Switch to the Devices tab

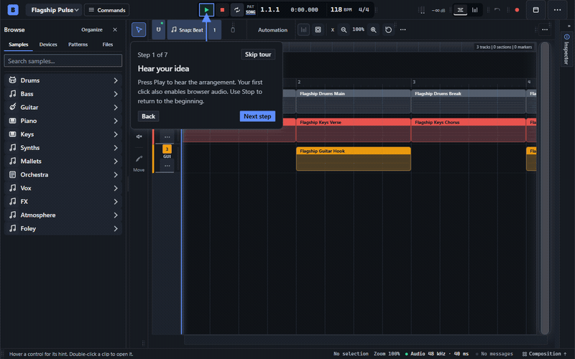click(x=48, y=45)
